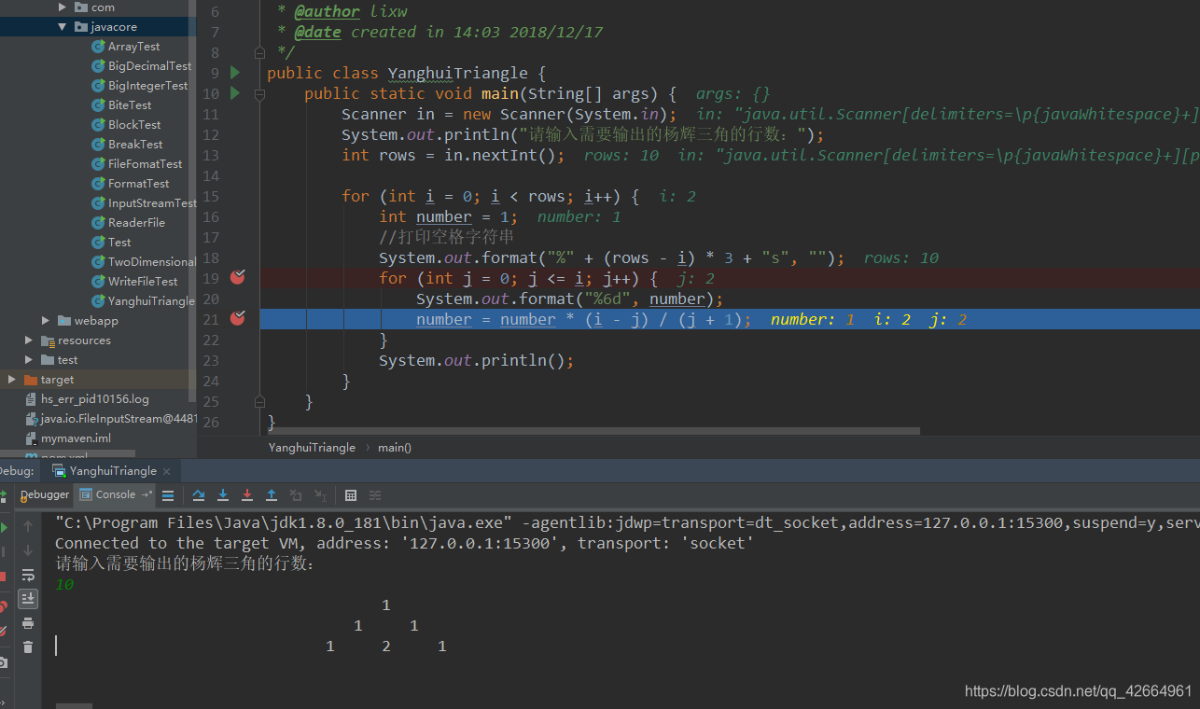Collapse the main method fold marker on line 10
This screenshot has height=709, width=1200.
point(259,93)
